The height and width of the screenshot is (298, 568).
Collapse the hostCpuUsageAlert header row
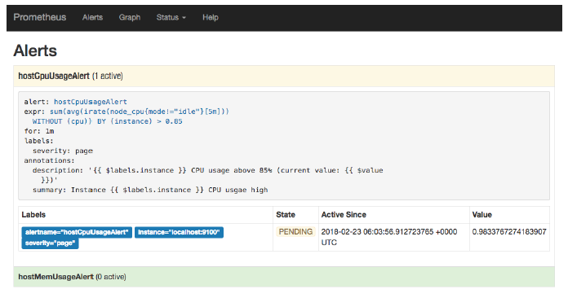pyautogui.click(x=284, y=77)
